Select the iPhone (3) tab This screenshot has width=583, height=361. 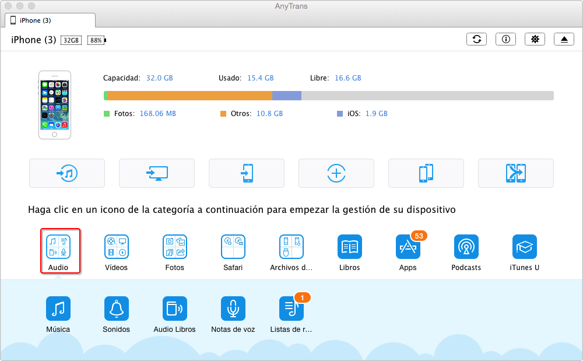(x=50, y=20)
